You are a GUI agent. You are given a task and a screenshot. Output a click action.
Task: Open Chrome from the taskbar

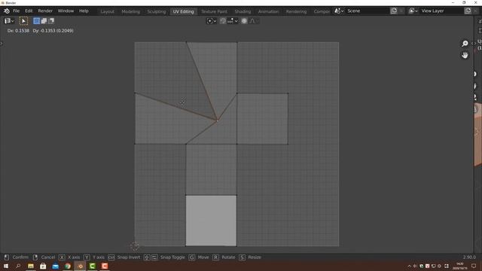coord(68,266)
